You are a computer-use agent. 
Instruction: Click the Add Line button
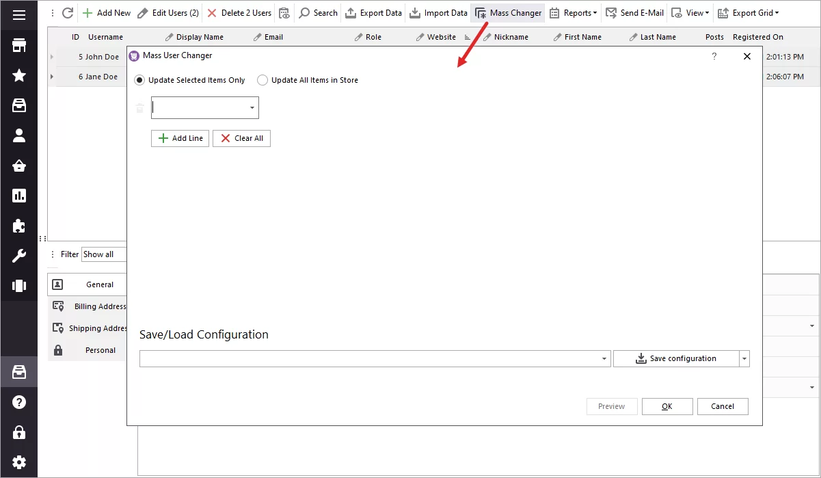click(180, 138)
